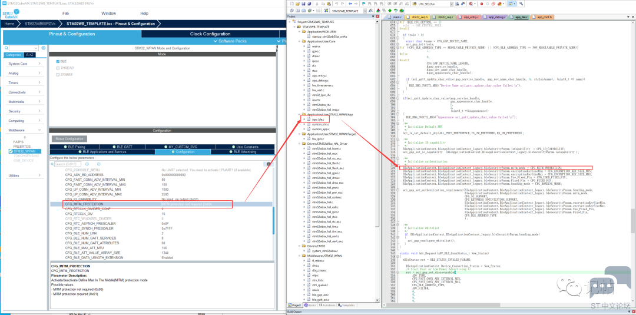
Task: Expand the Connectivity category
Action: pos(18,92)
